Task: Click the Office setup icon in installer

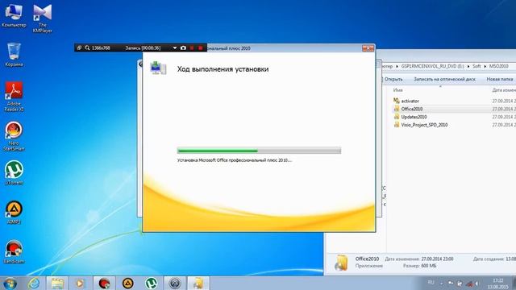Action: coord(158,68)
